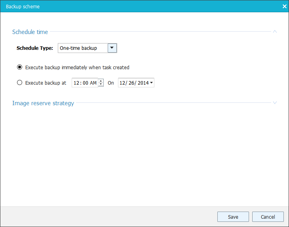This screenshot has width=289, height=227.
Task: Open the date picker dropdown arrow
Action: click(x=151, y=83)
